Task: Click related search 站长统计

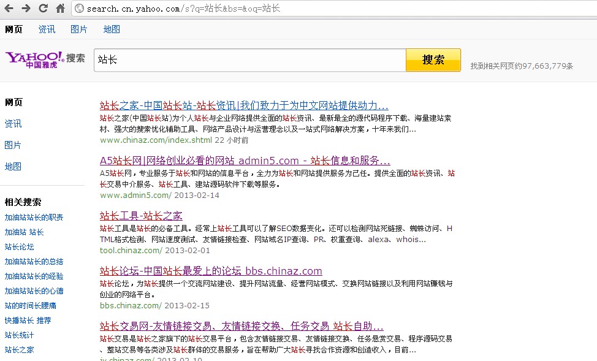Action: 19,335
